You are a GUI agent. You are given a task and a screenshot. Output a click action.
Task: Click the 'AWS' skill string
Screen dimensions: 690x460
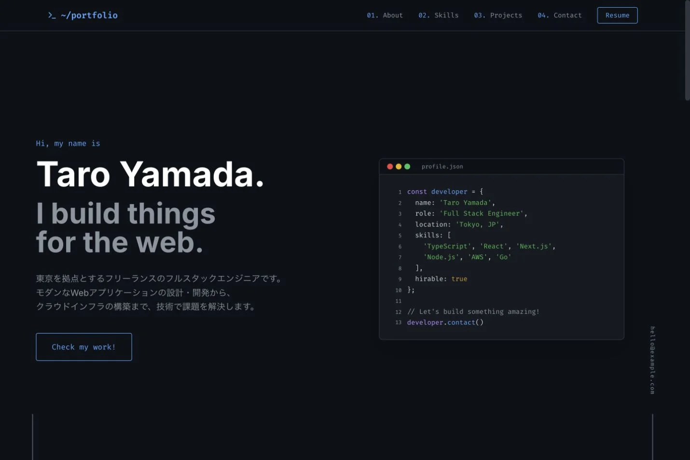point(478,257)
